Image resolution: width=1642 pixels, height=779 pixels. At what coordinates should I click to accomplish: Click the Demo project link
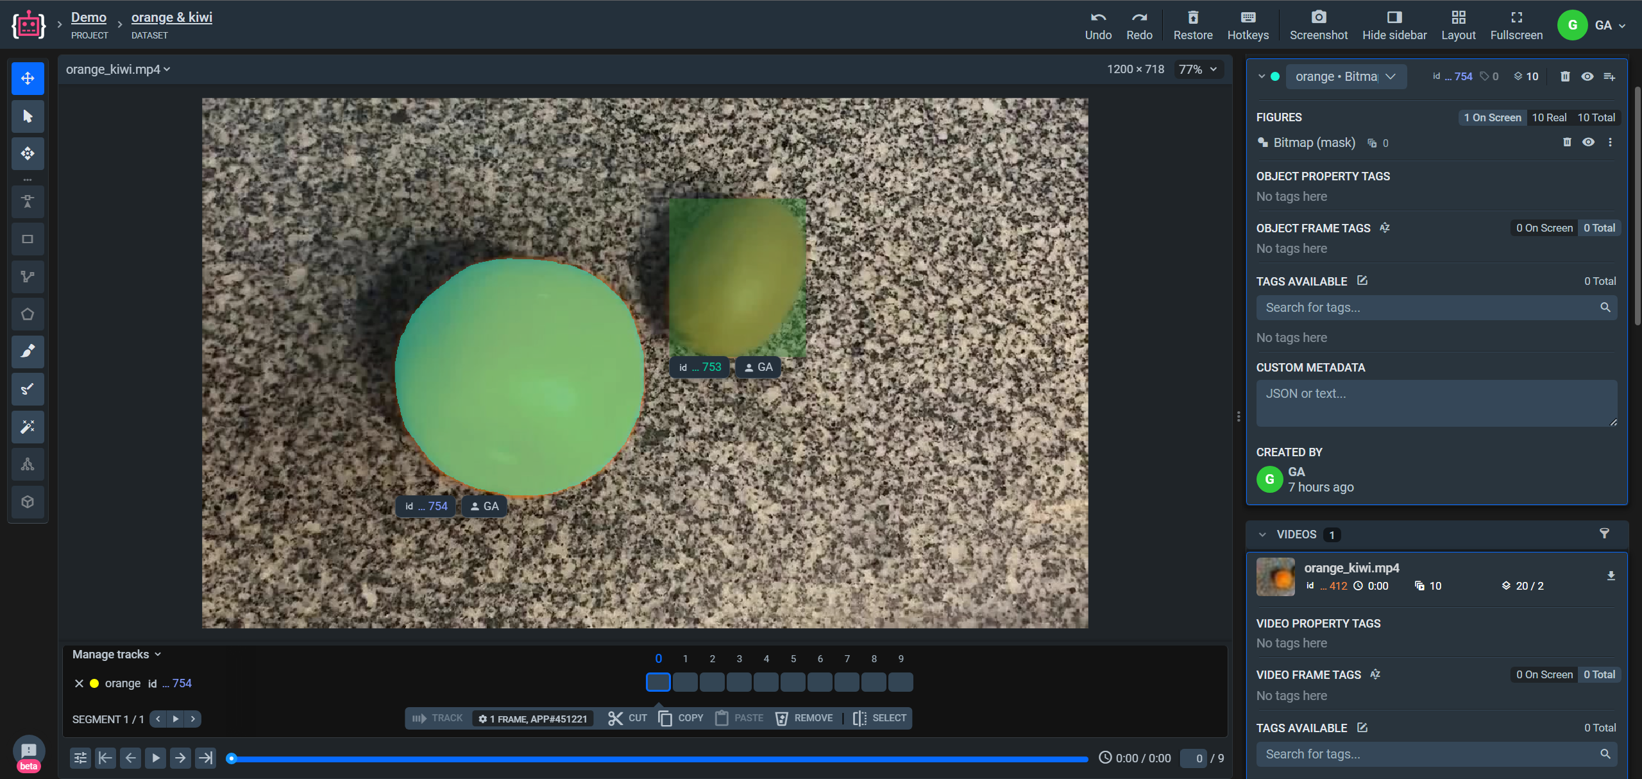[89, 17]
